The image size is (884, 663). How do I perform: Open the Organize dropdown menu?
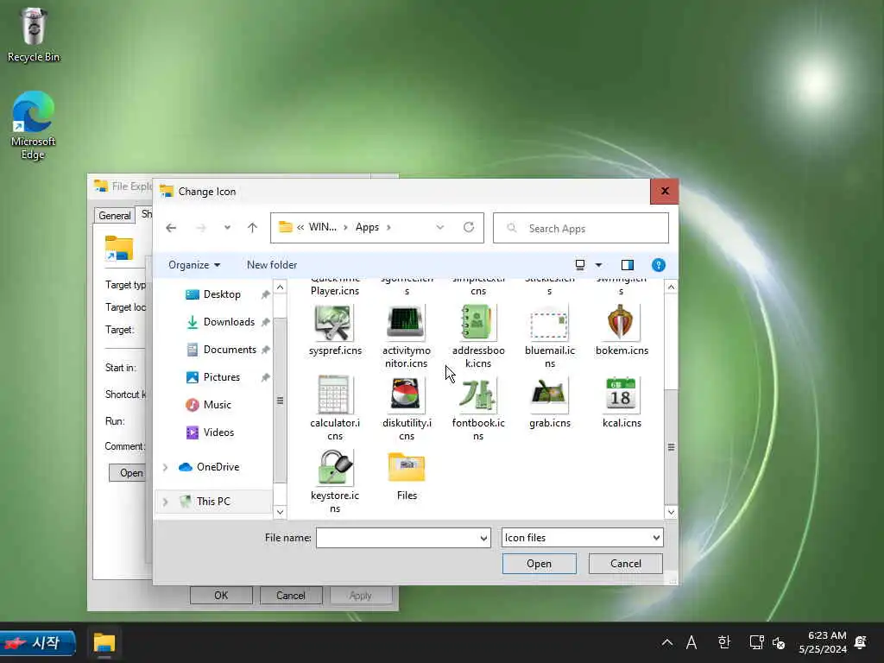tap(194, 265)
